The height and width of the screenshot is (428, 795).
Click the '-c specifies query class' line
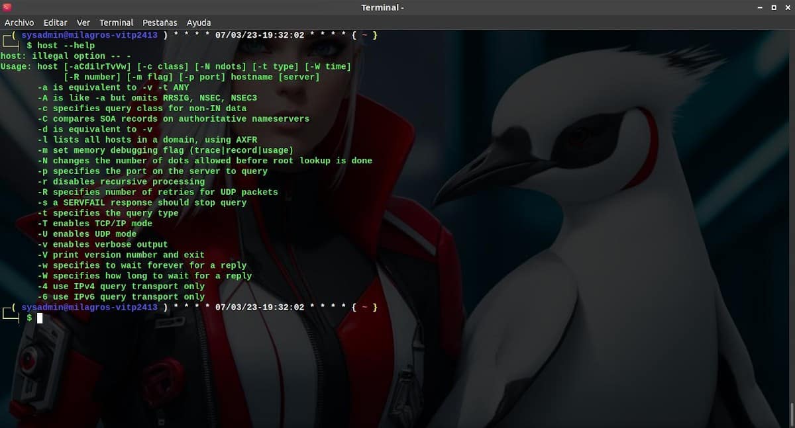click(x=142, y=108)
